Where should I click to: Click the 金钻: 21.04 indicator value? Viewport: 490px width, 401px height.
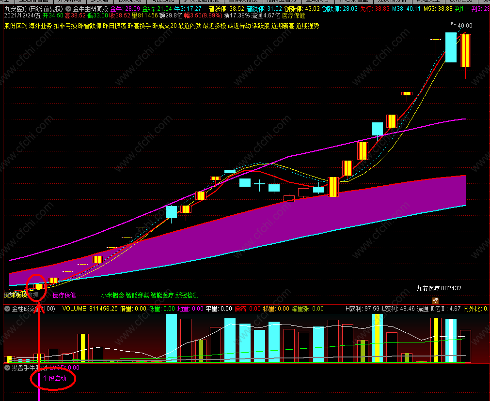157,9
